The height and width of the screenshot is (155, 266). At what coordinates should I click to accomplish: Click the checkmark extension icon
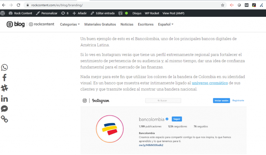[x=254, y=5]
